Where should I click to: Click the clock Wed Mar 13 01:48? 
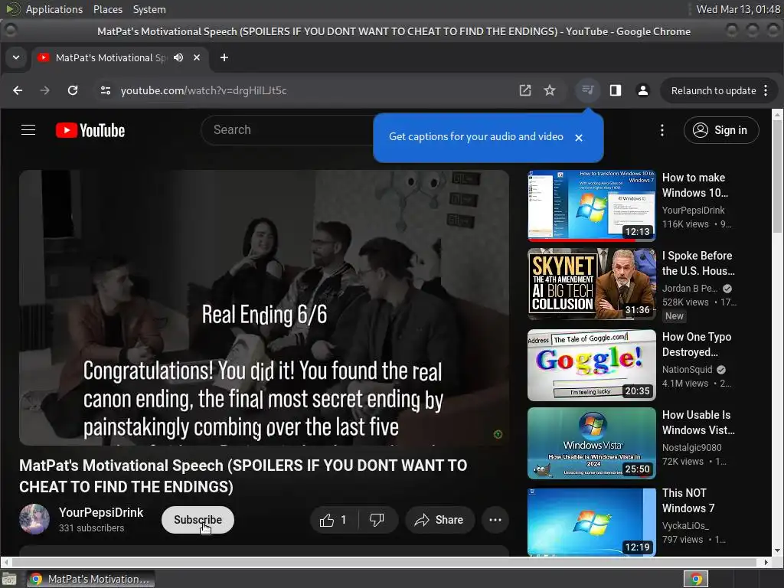click(738, 9)
